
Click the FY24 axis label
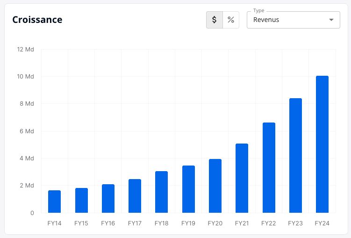322,223
